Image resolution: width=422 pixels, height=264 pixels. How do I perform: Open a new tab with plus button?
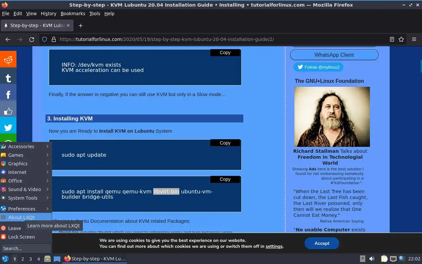point(80,25)
